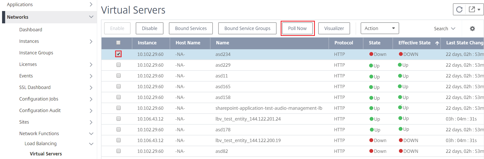Click the Disable button

pos(150,28)
